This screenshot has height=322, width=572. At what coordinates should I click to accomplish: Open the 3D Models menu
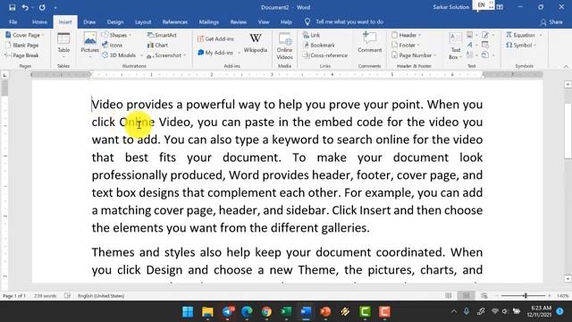pos(122,55)
